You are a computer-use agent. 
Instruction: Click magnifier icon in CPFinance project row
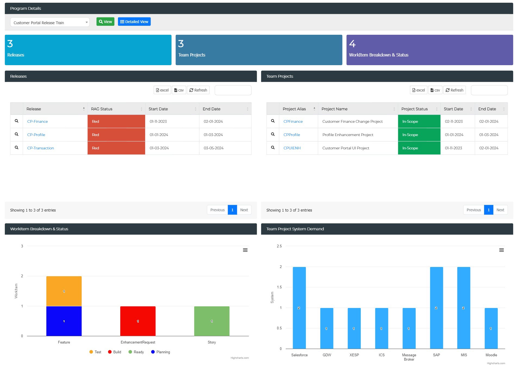(273, 121)
